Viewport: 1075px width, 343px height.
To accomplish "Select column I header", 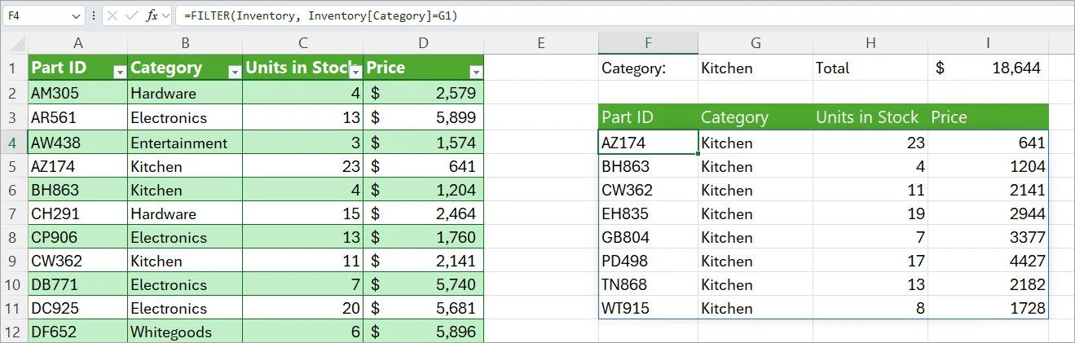I will pyautogui.click(x=989, y=44).
